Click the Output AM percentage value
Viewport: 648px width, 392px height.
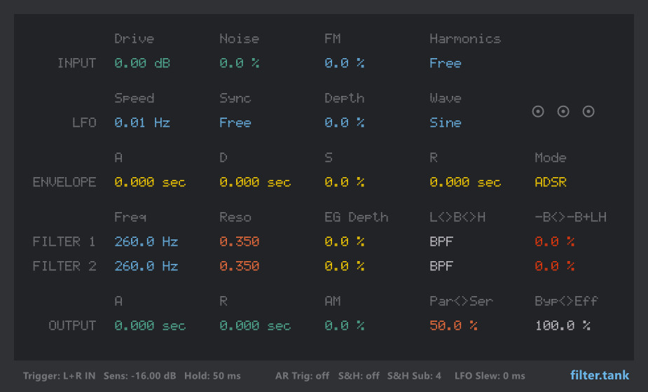(344, 326)
